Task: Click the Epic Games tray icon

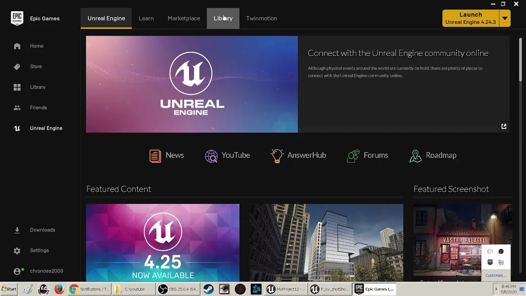Action: point(490,262)
